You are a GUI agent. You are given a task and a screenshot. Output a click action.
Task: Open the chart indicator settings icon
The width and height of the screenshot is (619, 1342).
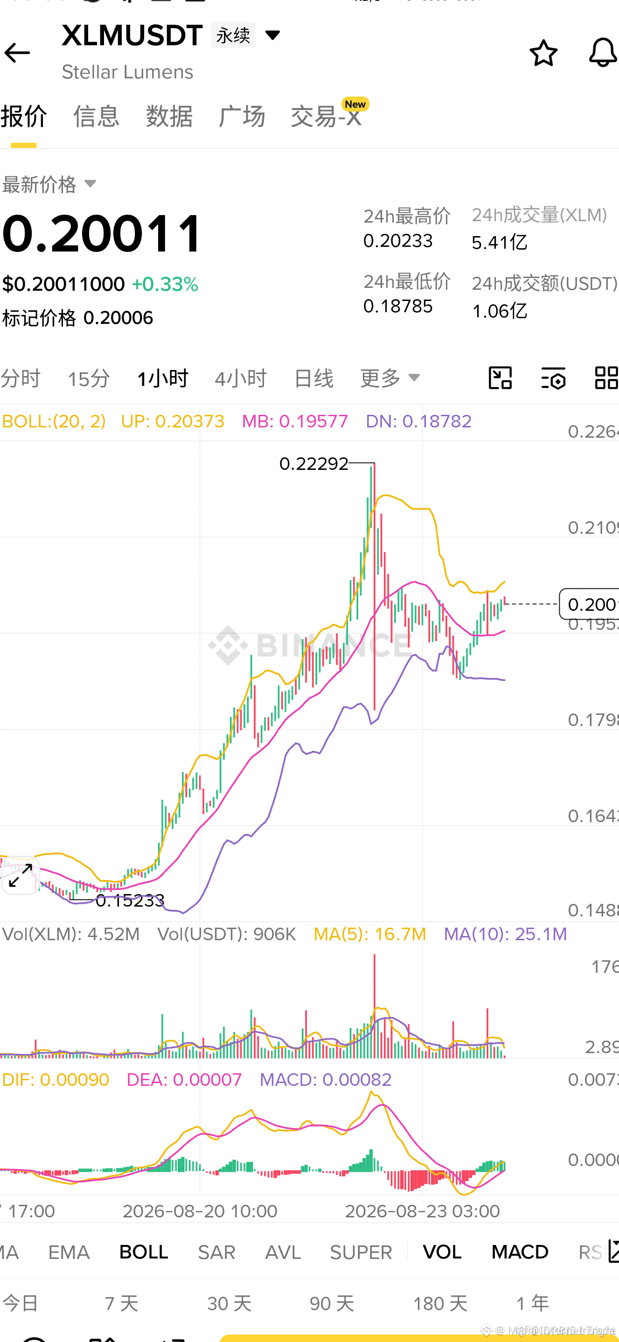click(x=553, y=377)
